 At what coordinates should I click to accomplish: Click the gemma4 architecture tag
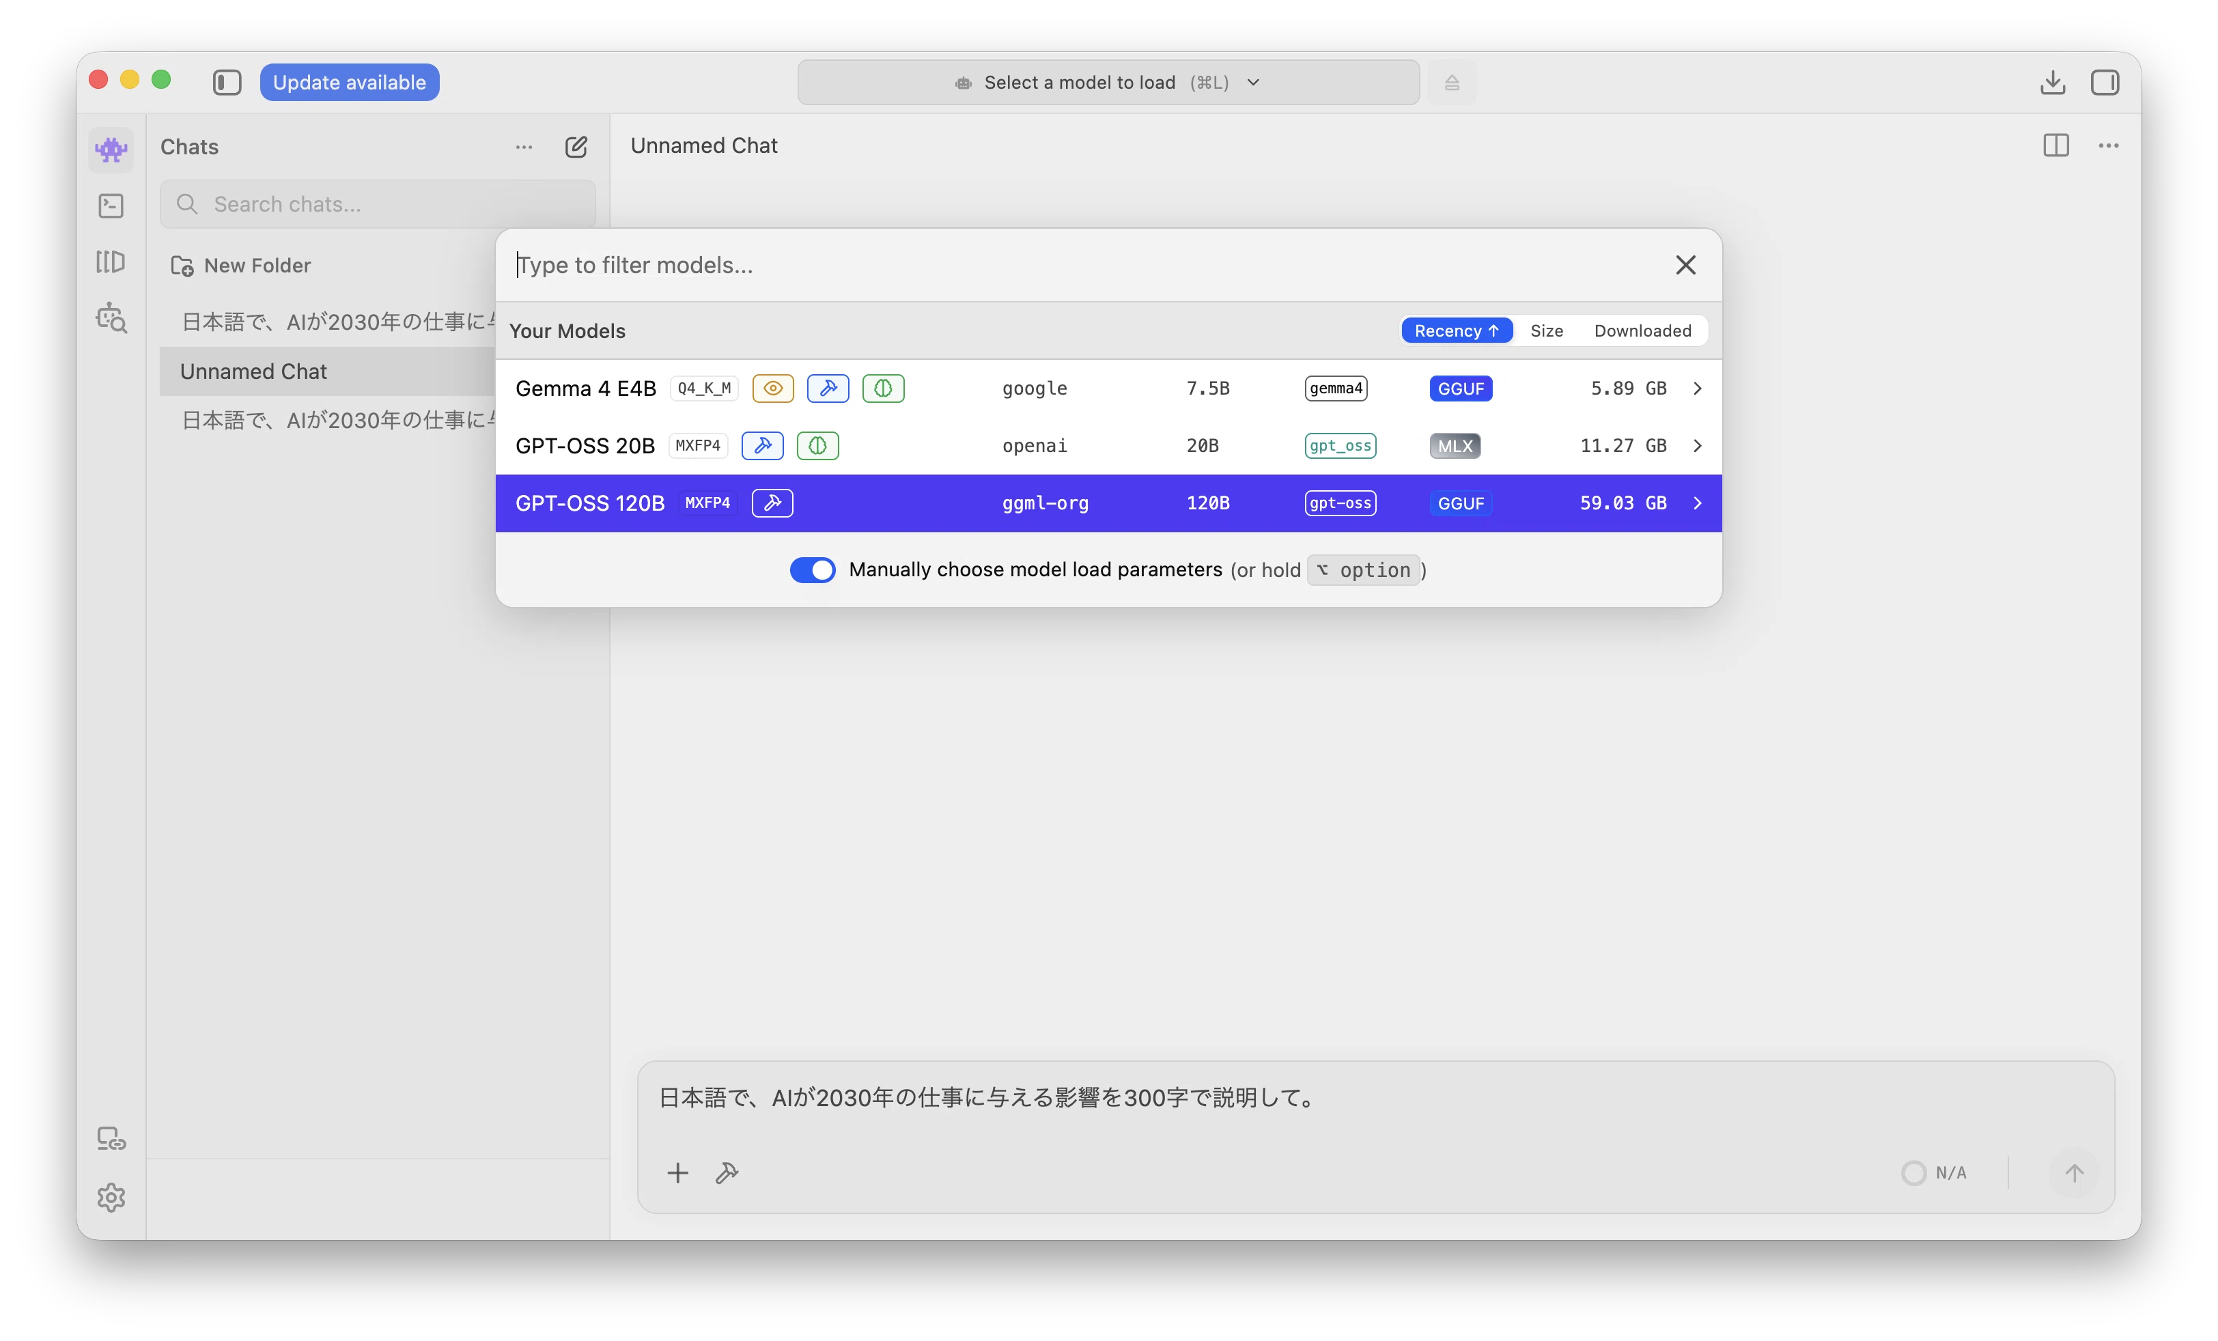point(1336,388)
